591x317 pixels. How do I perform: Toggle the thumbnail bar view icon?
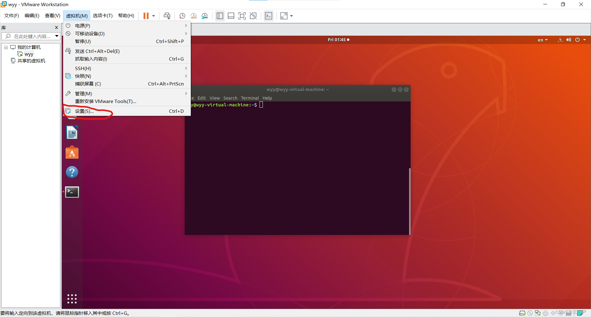tap(231, 16)
